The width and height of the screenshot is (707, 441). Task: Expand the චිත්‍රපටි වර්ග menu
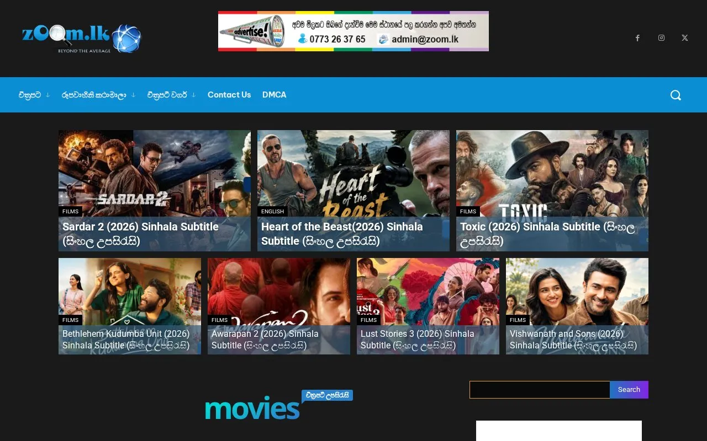point(172,95)
